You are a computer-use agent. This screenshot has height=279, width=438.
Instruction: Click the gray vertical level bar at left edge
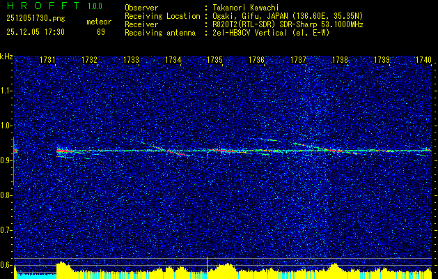click(13, 161)
